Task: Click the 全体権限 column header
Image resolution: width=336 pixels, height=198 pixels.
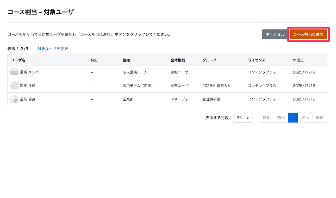Action: point(178,60)
